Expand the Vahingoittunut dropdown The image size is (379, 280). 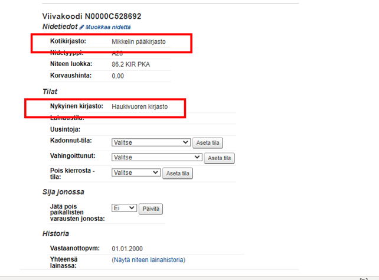tap(157, 157)
